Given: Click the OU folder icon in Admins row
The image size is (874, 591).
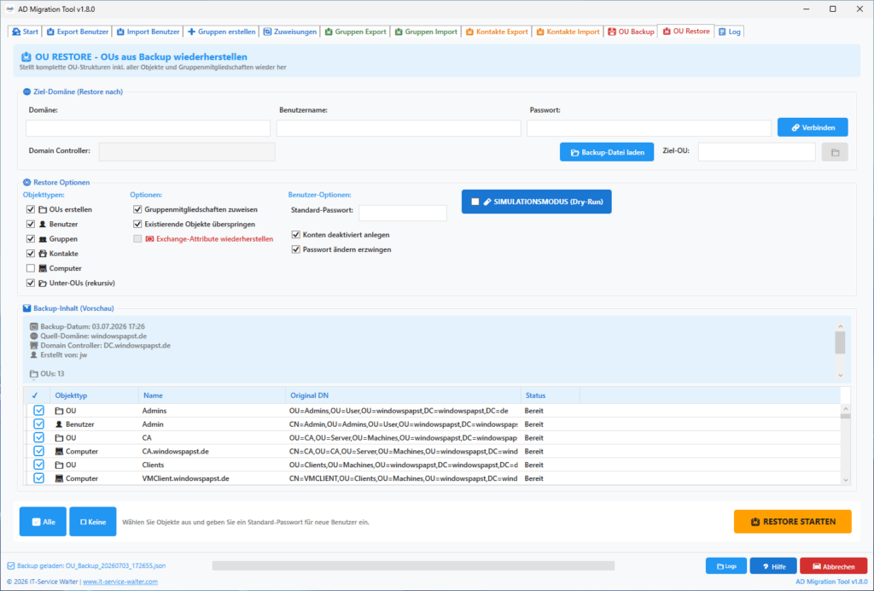Looking at the screenshot, I should pyautogui.click(x=59, y=411).
